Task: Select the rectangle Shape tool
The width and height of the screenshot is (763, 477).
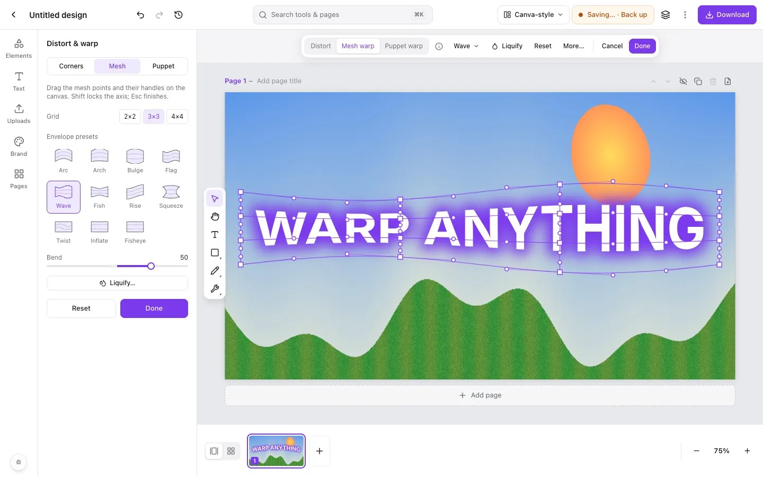Action: point(215,253)
